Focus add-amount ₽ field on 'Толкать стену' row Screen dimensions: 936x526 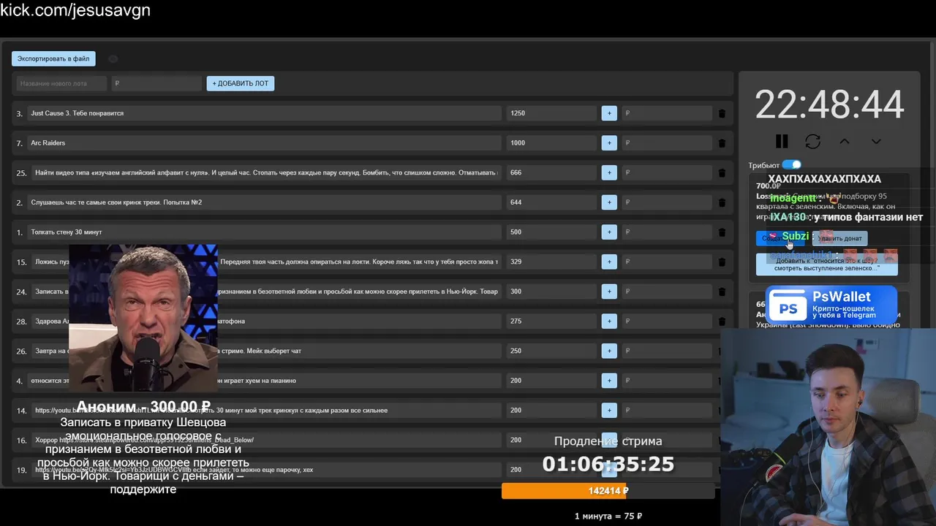(667, 232)
